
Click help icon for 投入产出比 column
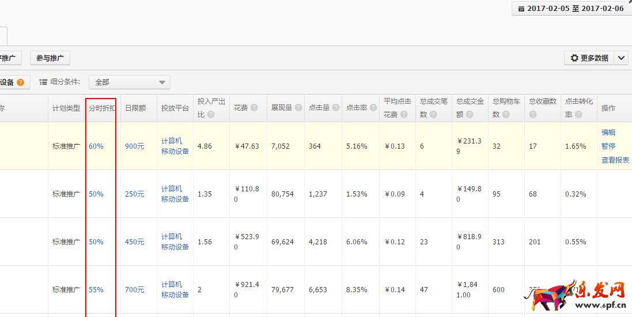point(211,115)
